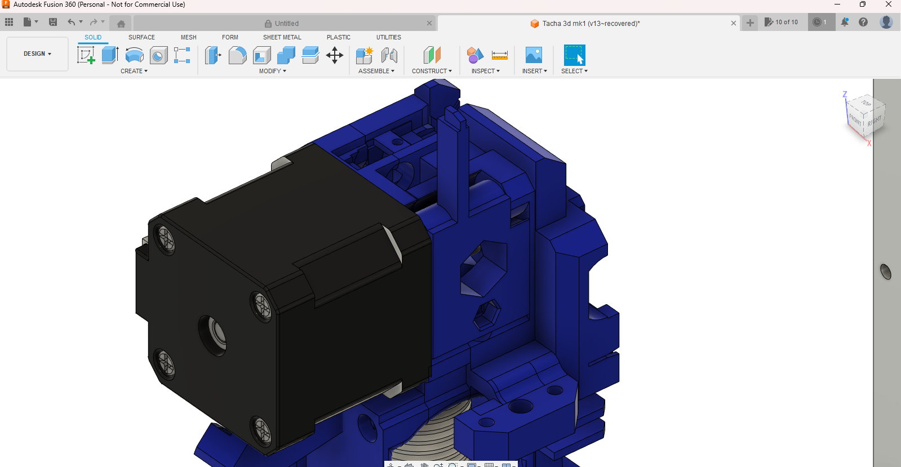Click the RIGHT face of the ViewCube
Screen dimensions: 901x467
coord(874,122)
